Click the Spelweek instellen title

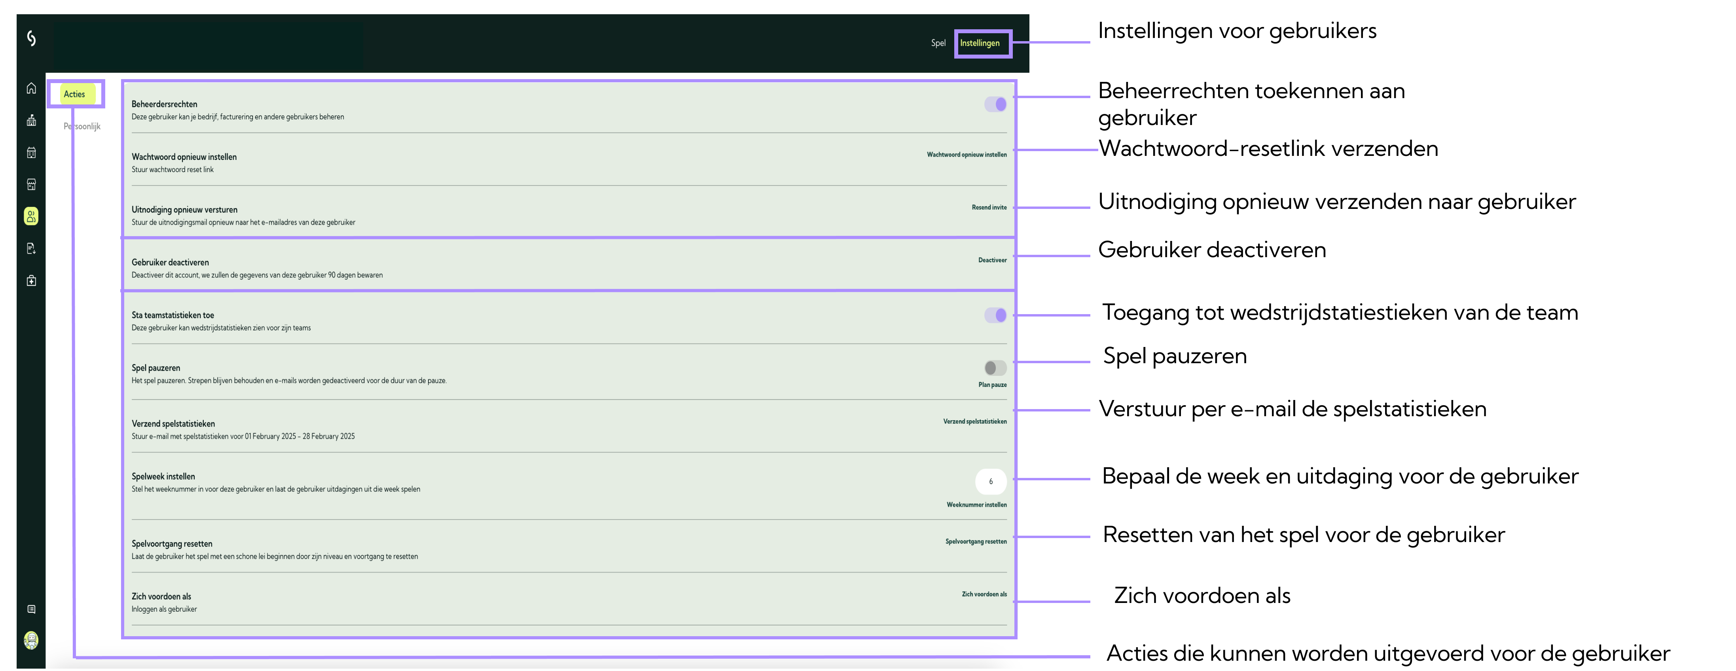(163, 477)
